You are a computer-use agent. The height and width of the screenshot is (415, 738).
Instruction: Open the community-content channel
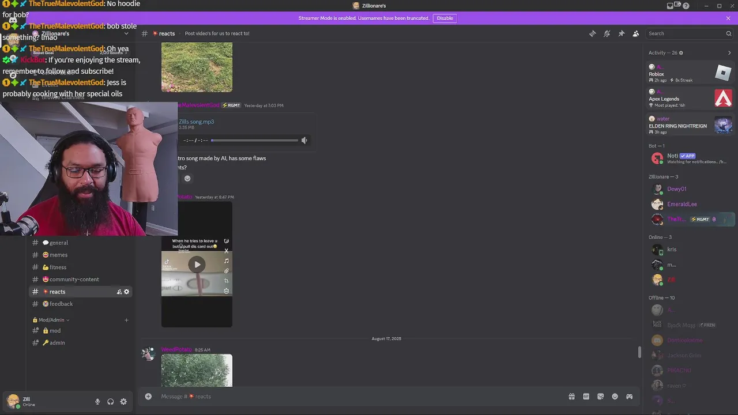tap(81, 279)
